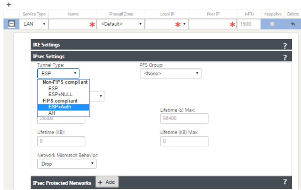Screen dimensions: 301x190
Task: Choose ESP option under Non-FIPS compliant
Action: coord(53,89)
